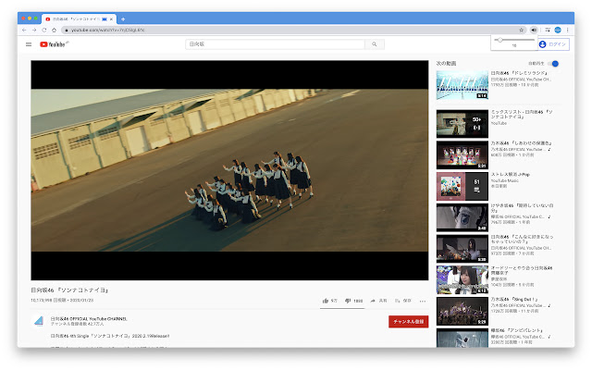Image resolution: width=592 pixels, height=370 pixels.
Task: Open the 日向坂46『ドレミソラシド』 thumbnail
Action: pyautogui.click(x=462, y=85)
